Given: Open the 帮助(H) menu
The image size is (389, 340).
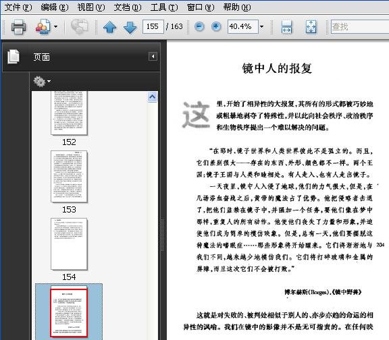Looking at the screenshot, I should click(236, 7).
